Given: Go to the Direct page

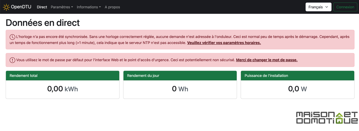Looking at the screenshot, I should click(42, 7).
